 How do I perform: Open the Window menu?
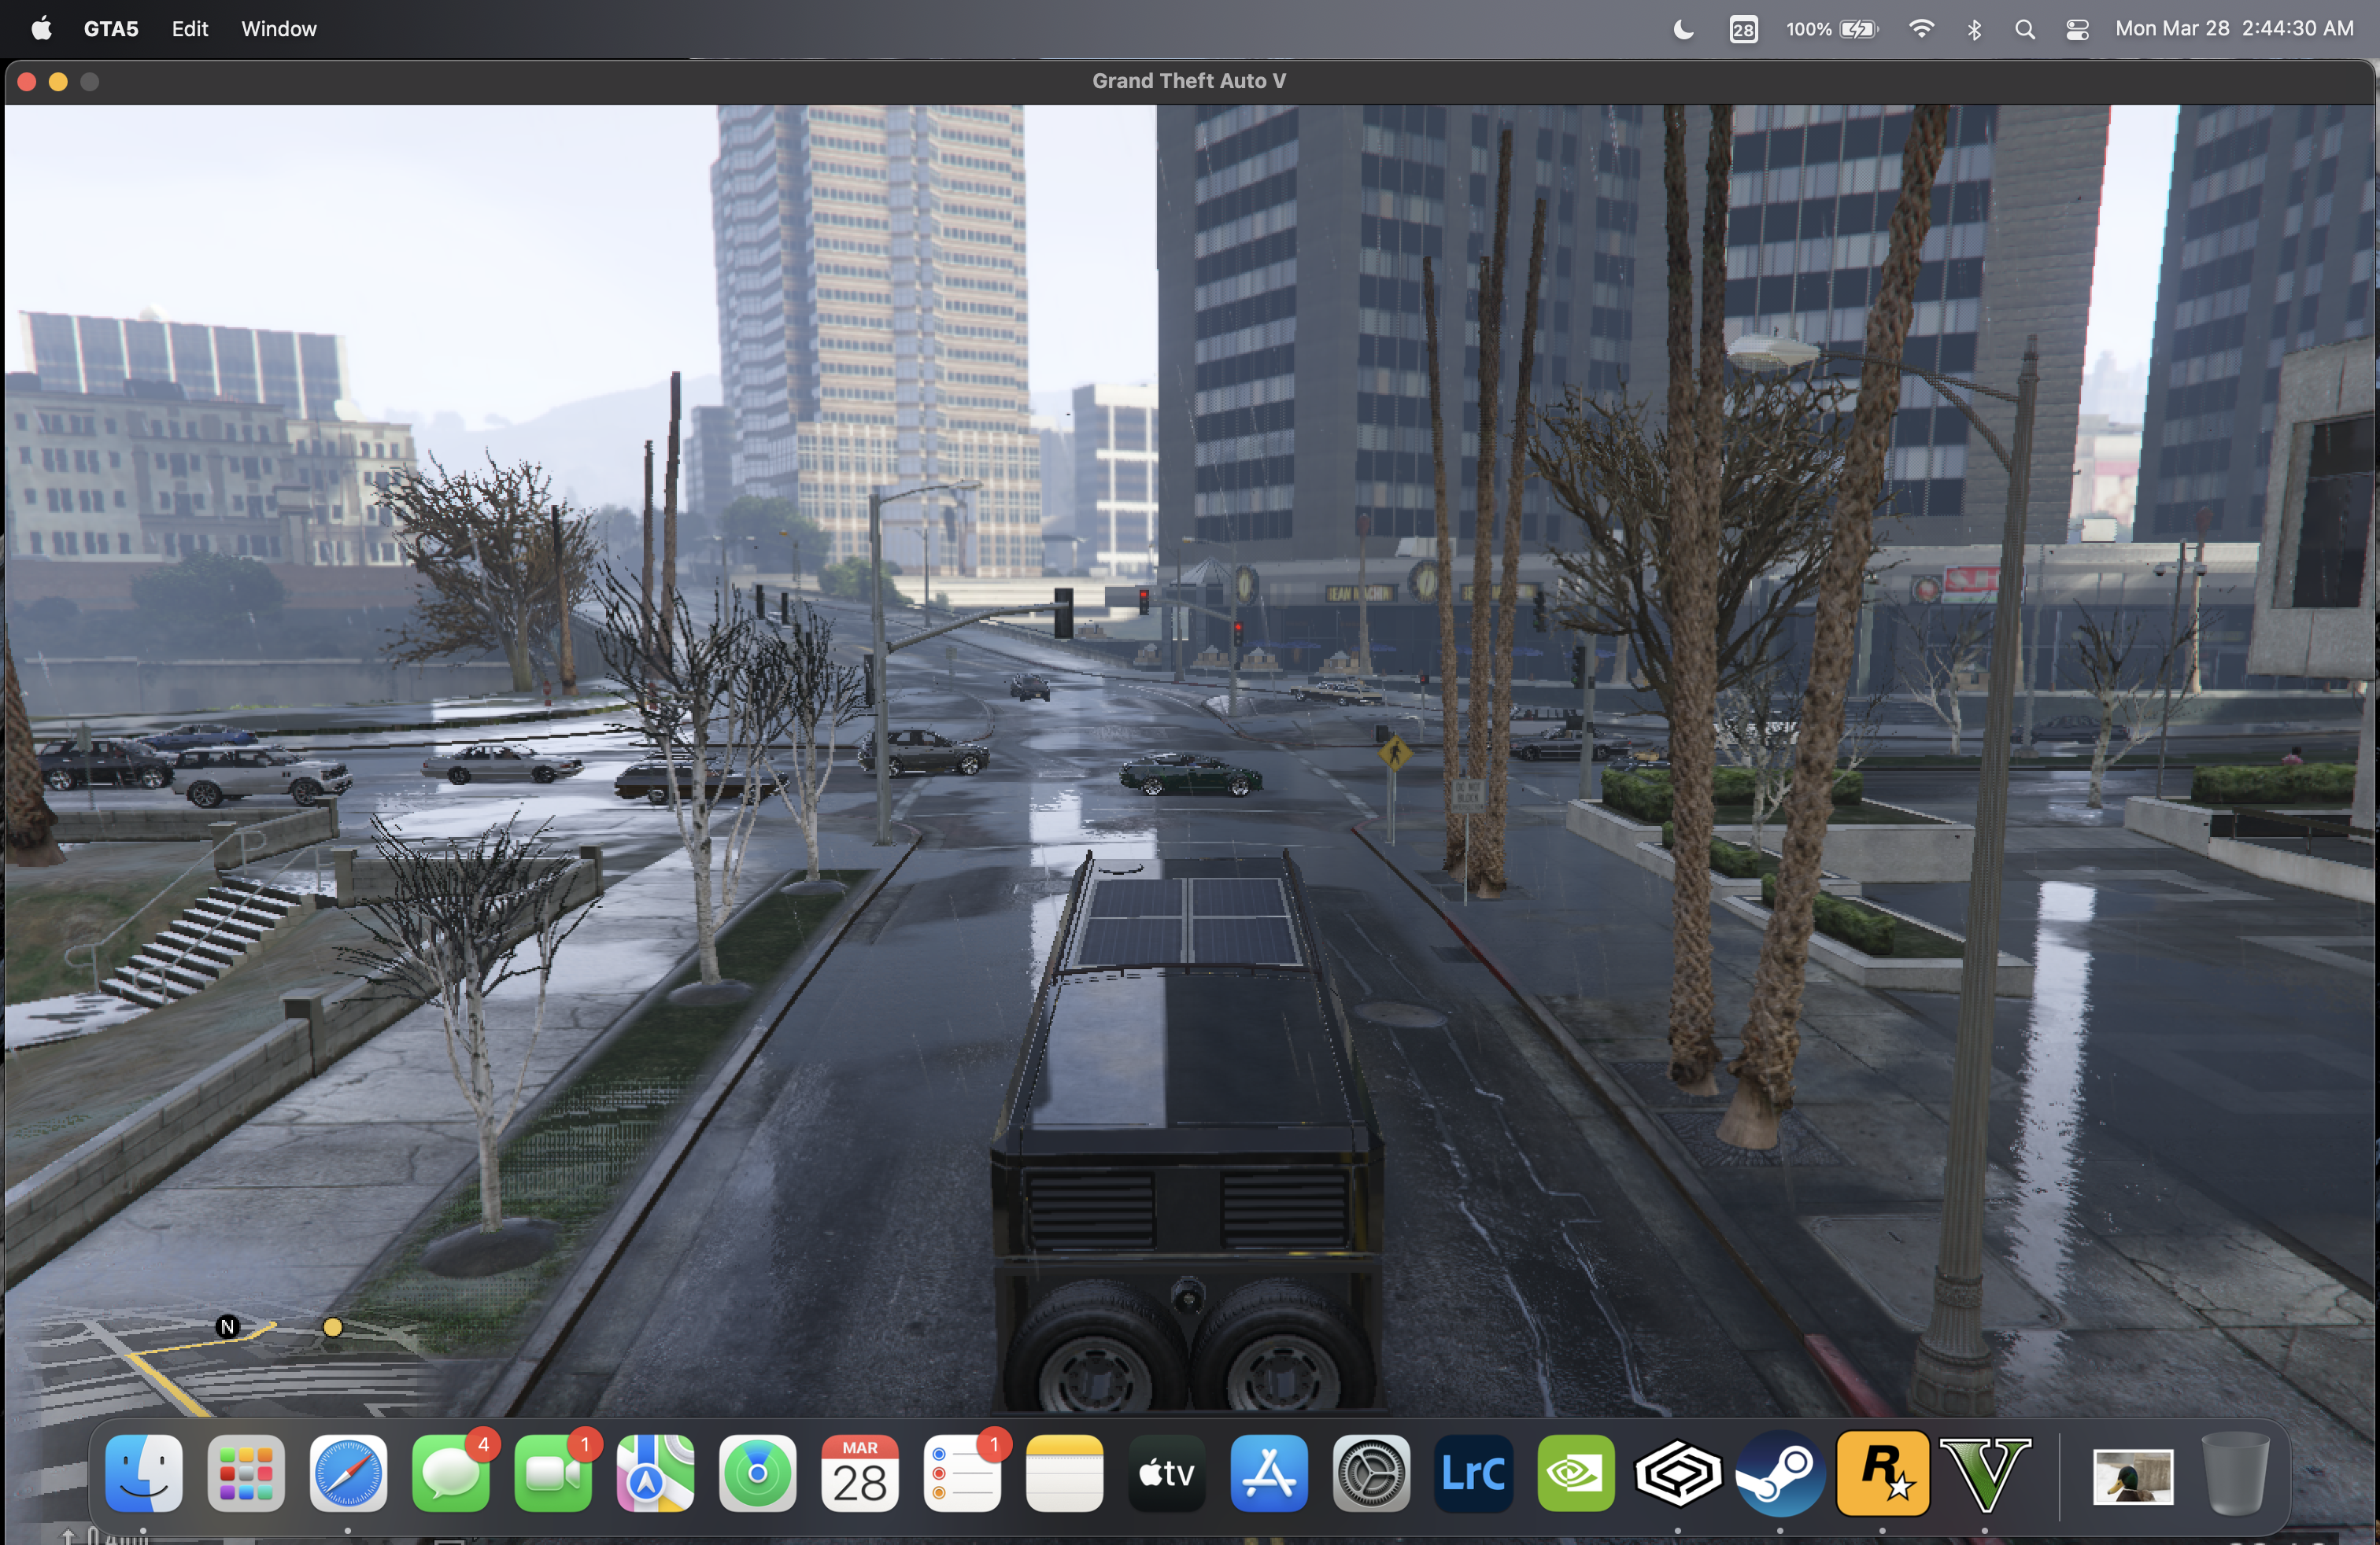point(279,29)
